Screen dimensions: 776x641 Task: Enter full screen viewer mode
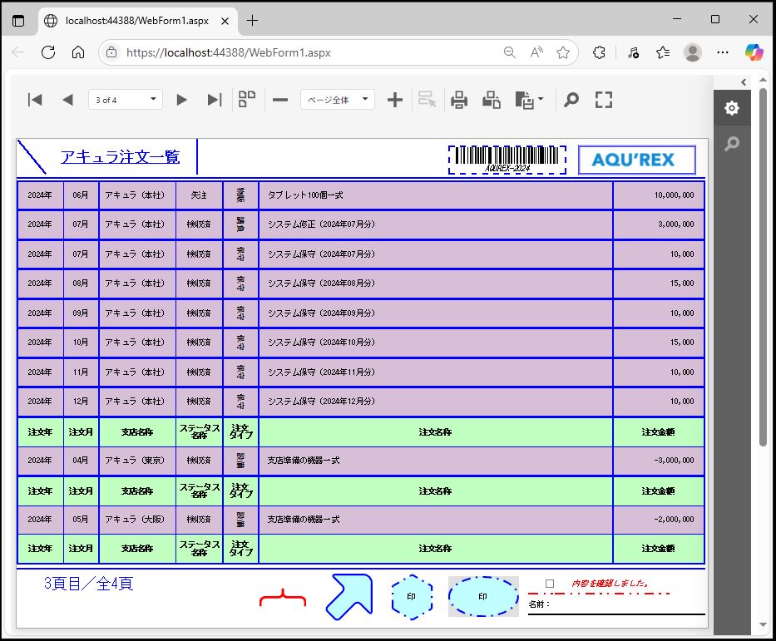coord(604,100)
